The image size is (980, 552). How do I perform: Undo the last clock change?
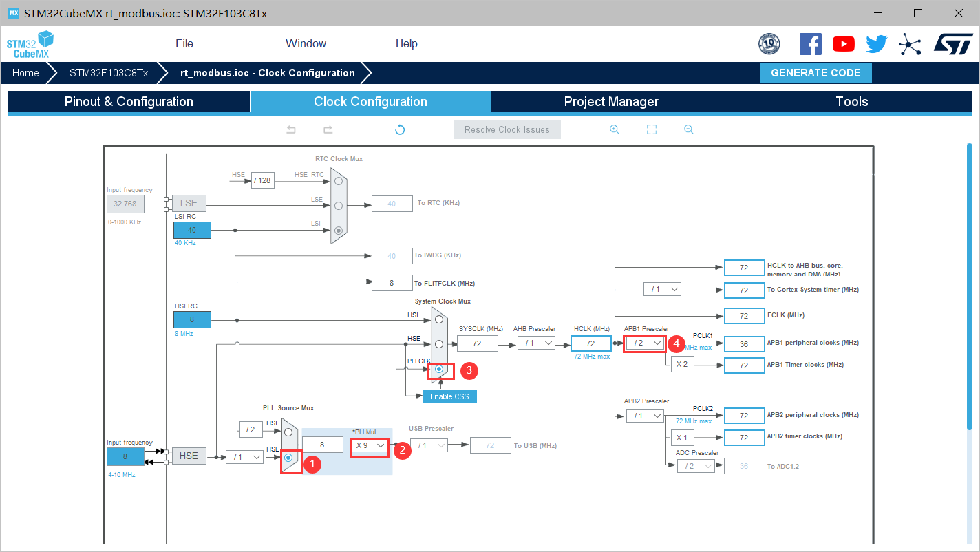tap(291, 129)
